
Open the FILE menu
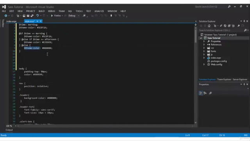point(4,11)
